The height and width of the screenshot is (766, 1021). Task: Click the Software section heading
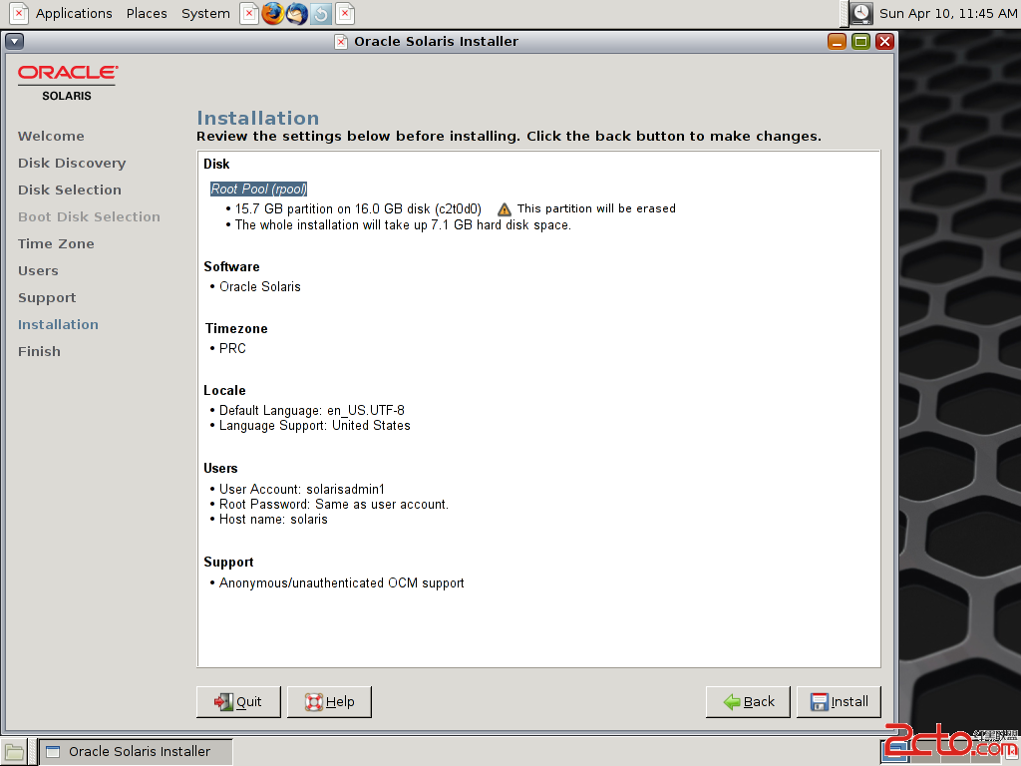click(231, 266)
